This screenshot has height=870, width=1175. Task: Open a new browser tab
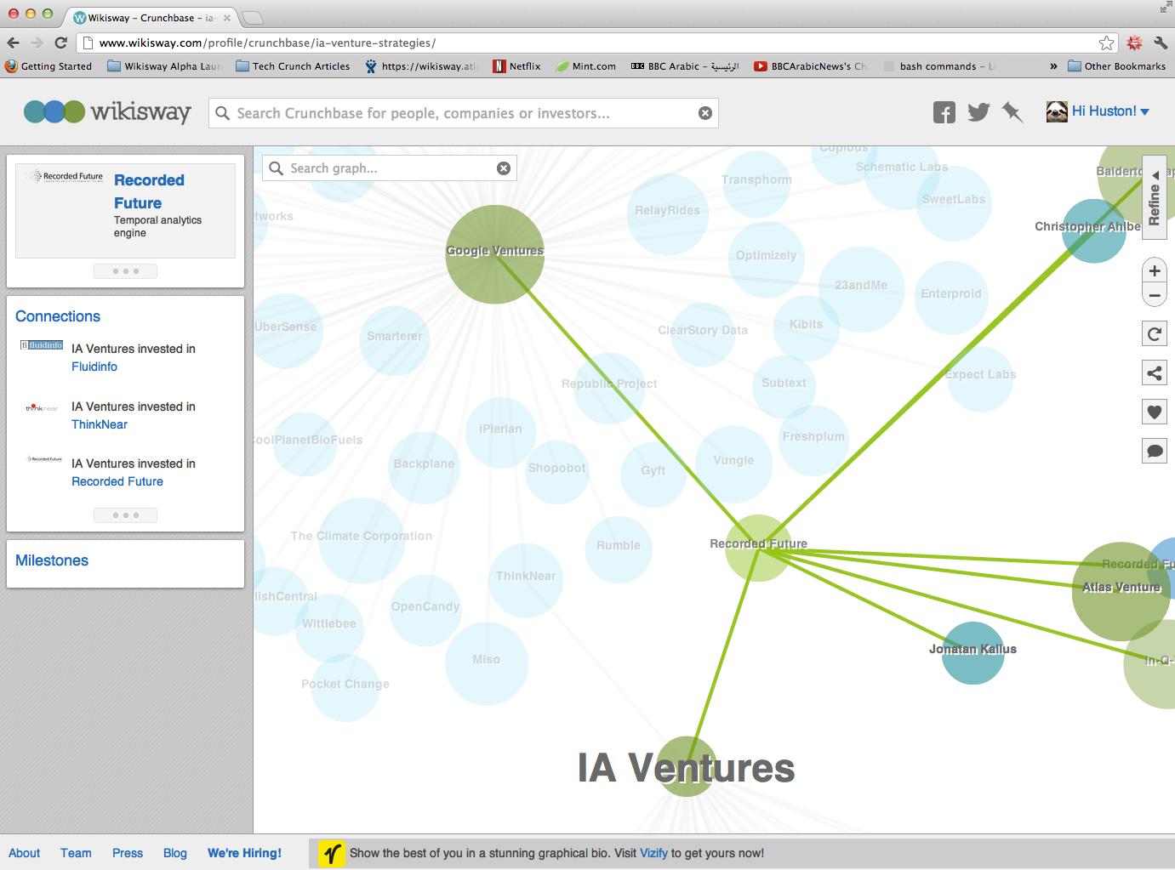tap(253, 17)
